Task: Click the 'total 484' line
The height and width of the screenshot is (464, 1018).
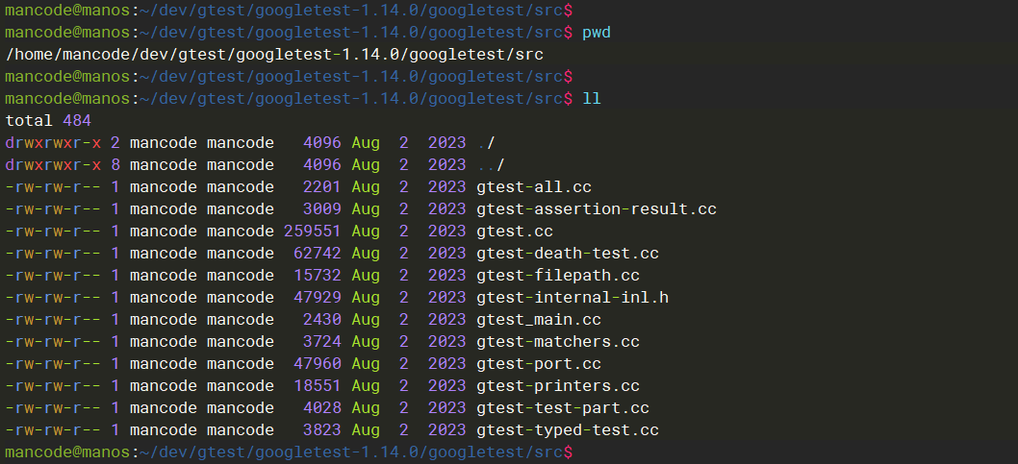Action: 48,121
